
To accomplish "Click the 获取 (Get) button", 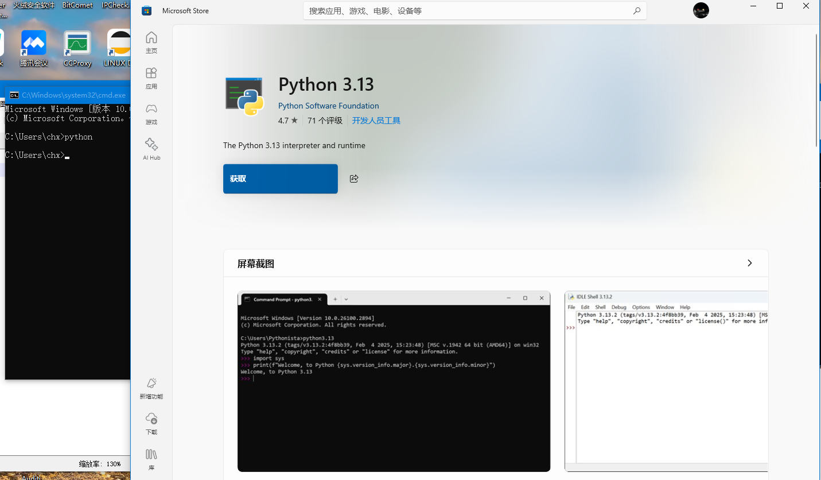I will coord(281,179).
